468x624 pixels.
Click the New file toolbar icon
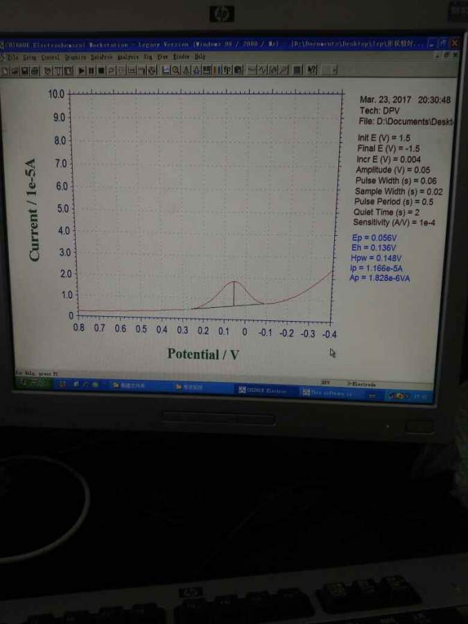tap(5, 71)
